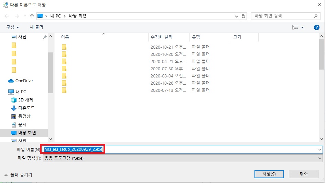
Task: Refresh the folder view
Action: pyautogui.click(x=243, y=16)
